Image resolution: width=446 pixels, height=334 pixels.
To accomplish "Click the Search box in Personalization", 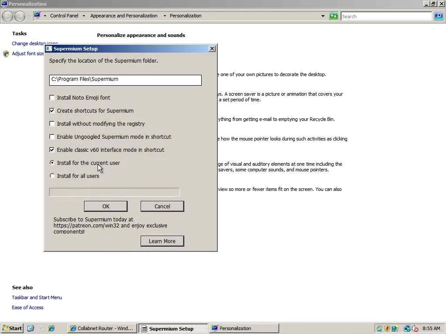I will 387,16.
